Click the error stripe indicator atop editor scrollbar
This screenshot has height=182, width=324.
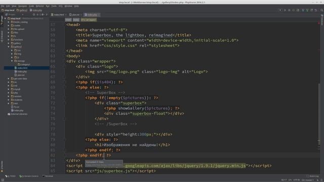319,23
